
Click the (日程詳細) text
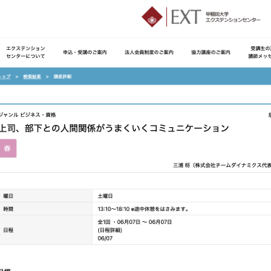110,231
